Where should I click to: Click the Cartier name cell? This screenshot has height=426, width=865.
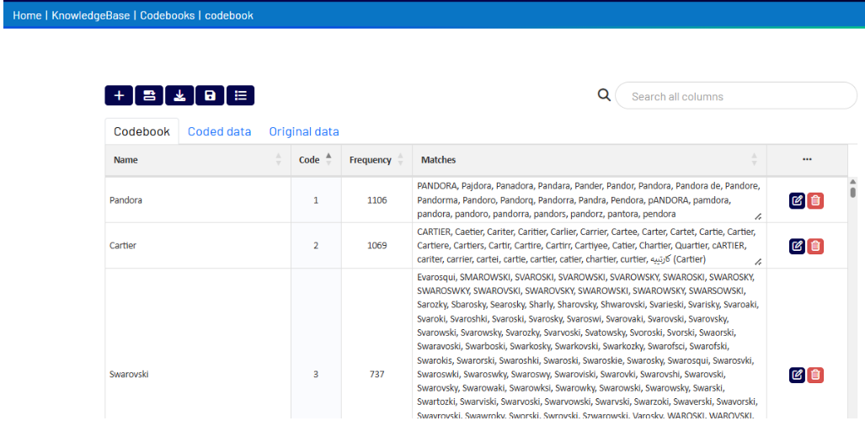(x=198, y=246)
